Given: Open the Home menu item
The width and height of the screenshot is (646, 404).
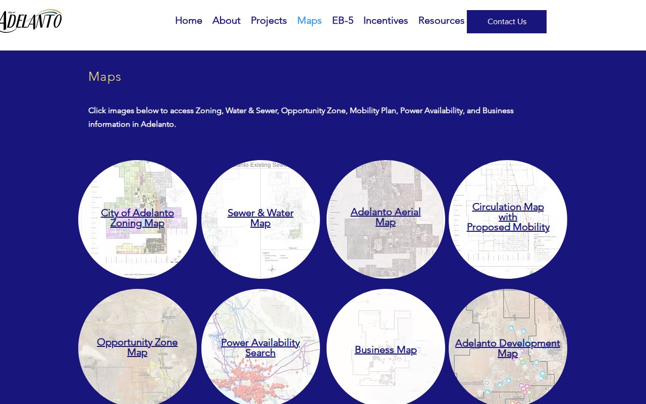Looking at the screenshot, I should [189, 21].
